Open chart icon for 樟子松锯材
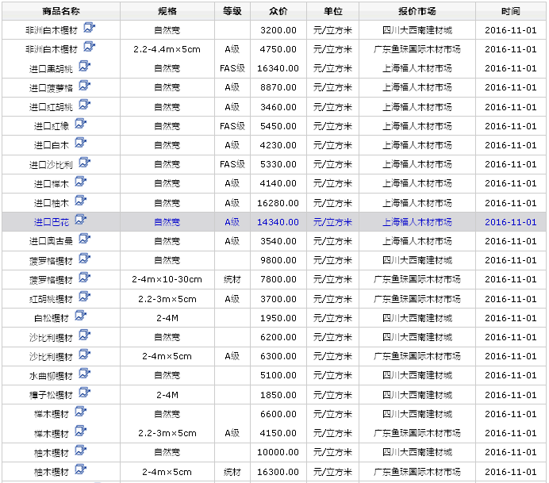Image resolution: width=549 pixels, height=483 pixels. (84, 393)
